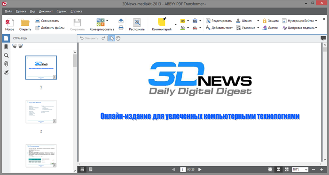Expand the Конвертировать в dropdown arrow
This screenshot has width=329, height=175.
(x=107, y=21)
